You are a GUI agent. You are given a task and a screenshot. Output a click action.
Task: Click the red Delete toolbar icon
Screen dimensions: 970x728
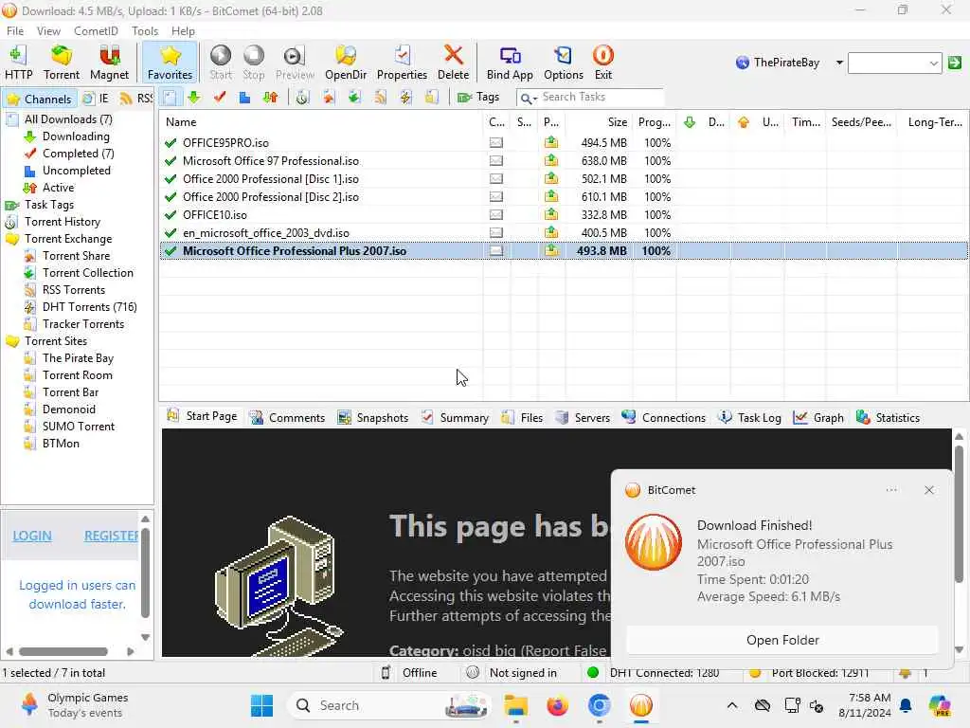coord(453,63)
